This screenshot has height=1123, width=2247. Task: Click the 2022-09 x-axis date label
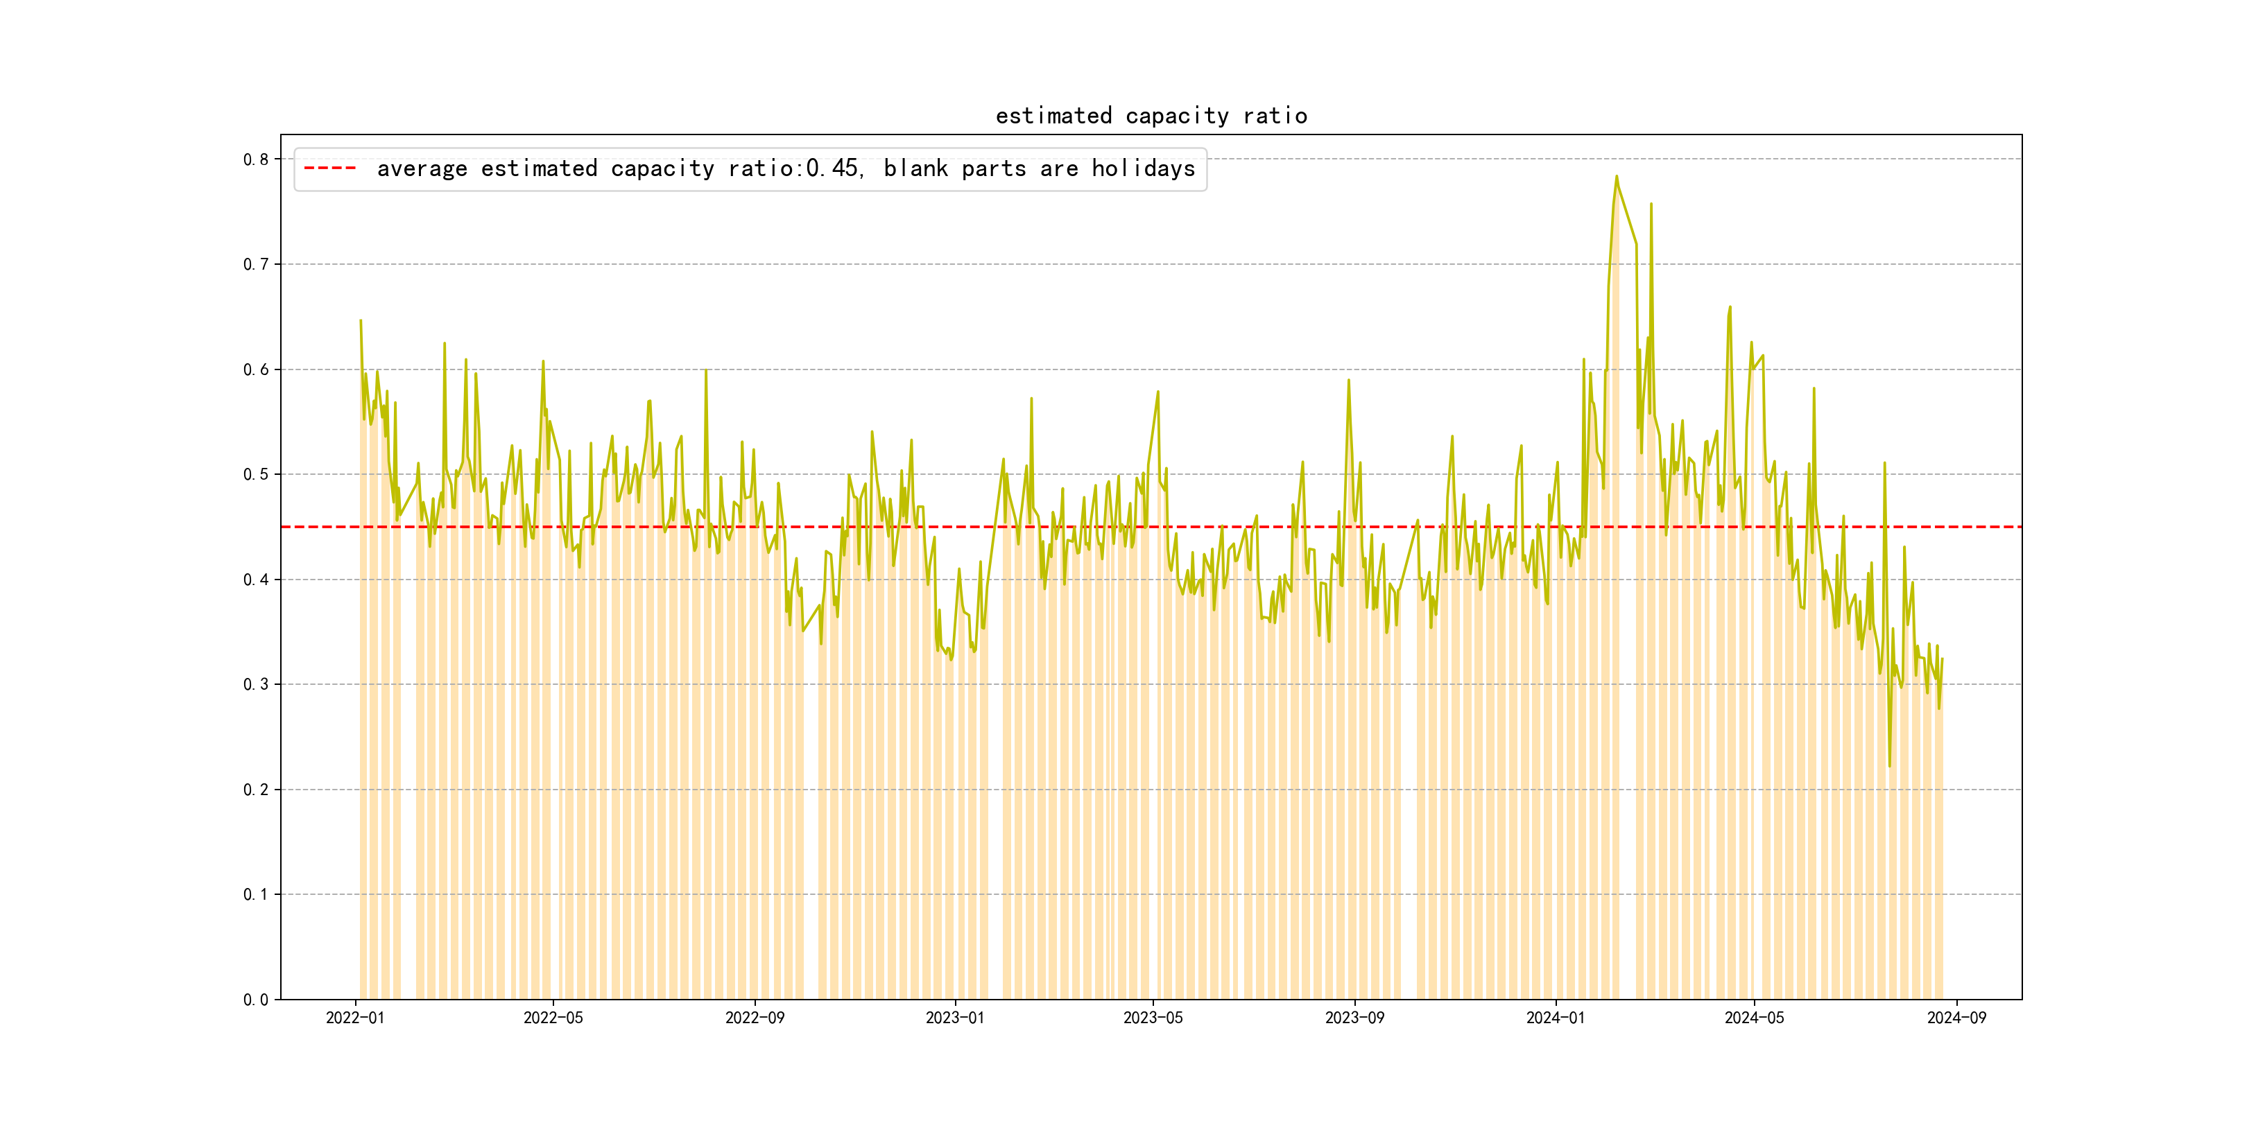755,1018
